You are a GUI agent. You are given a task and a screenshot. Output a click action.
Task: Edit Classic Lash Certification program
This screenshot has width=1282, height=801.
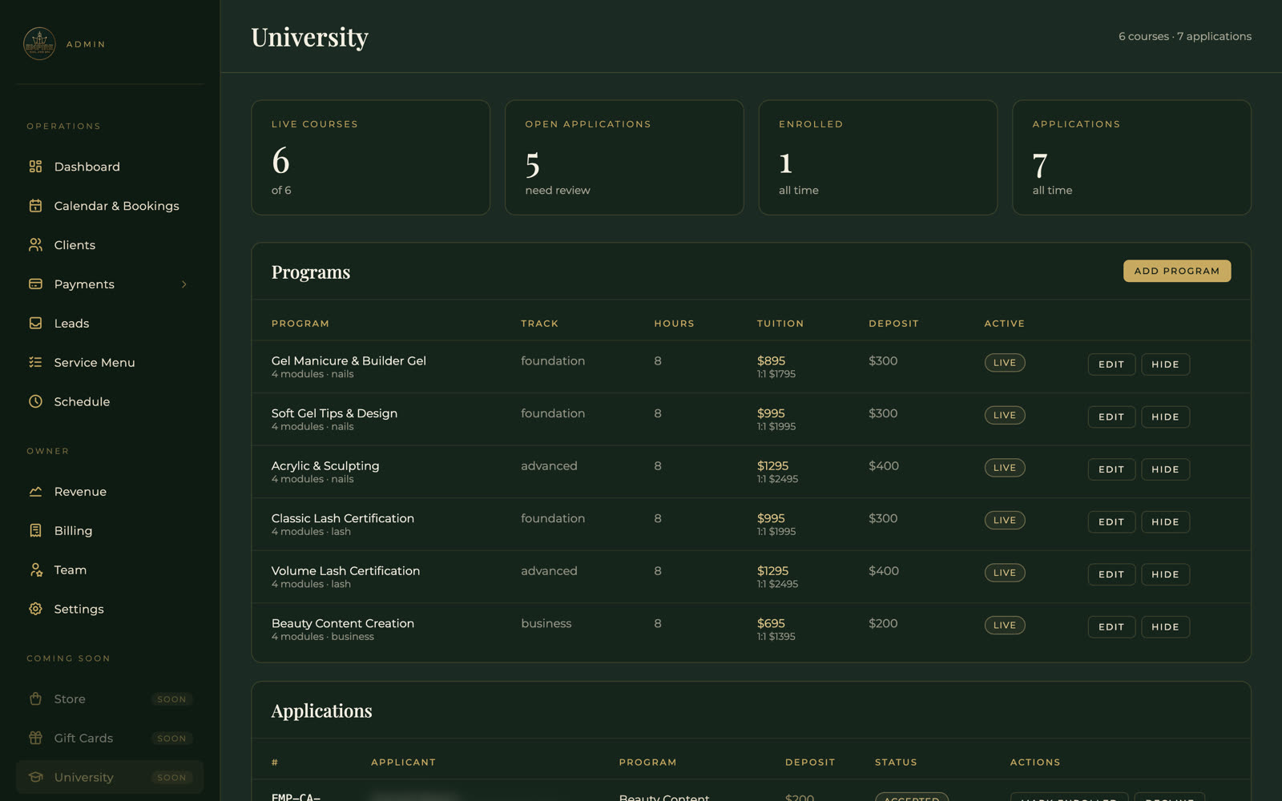pyautogui.click(x=1111, y=522)
